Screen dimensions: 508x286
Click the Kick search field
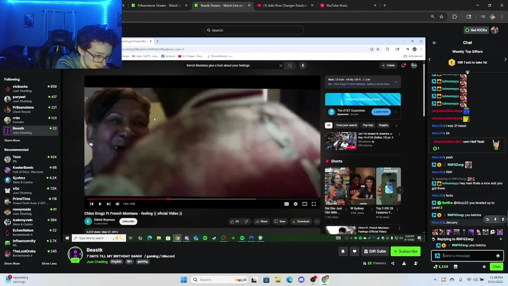pyautogui.click(x=254, y=30)
